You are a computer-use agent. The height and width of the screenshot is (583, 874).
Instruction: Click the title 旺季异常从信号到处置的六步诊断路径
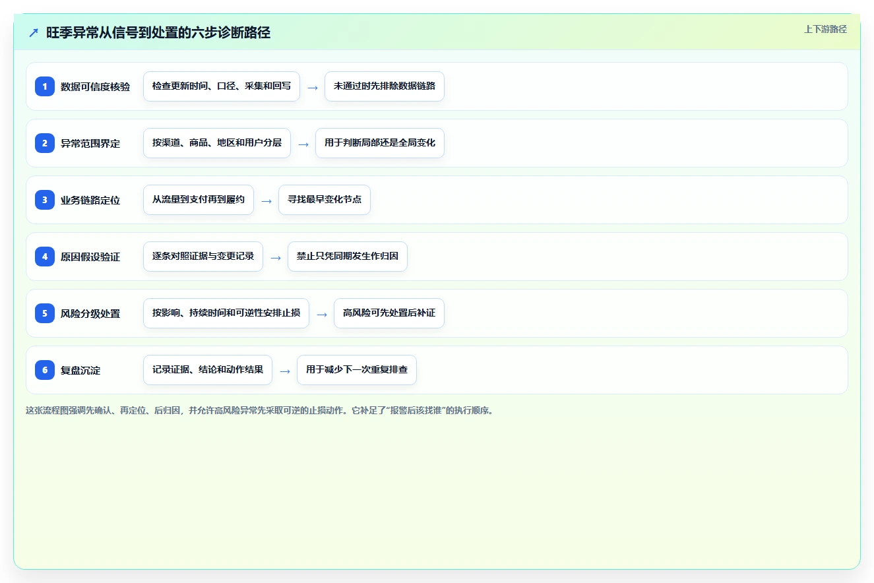(x=158, y=33)
